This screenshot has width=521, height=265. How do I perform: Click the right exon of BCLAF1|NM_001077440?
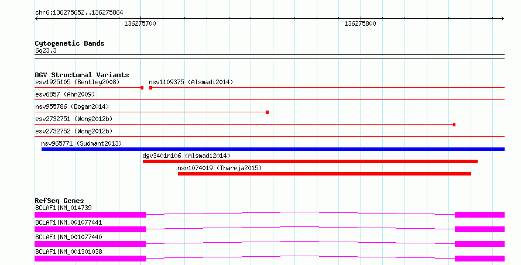click(480, 244)
